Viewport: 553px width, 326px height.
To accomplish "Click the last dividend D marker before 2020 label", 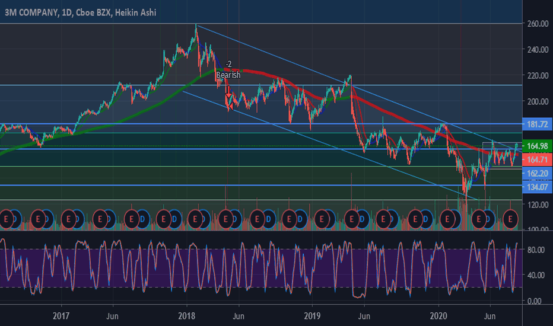I will point(425,219).
